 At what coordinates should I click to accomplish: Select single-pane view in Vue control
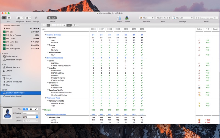9,18
